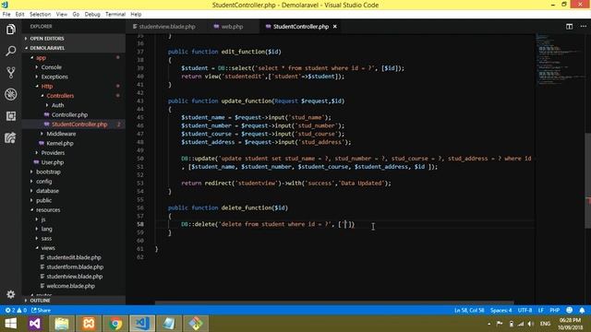Open the Manage gear menu
This screenshot has height=332, width=591.
[x=10, y=294]
